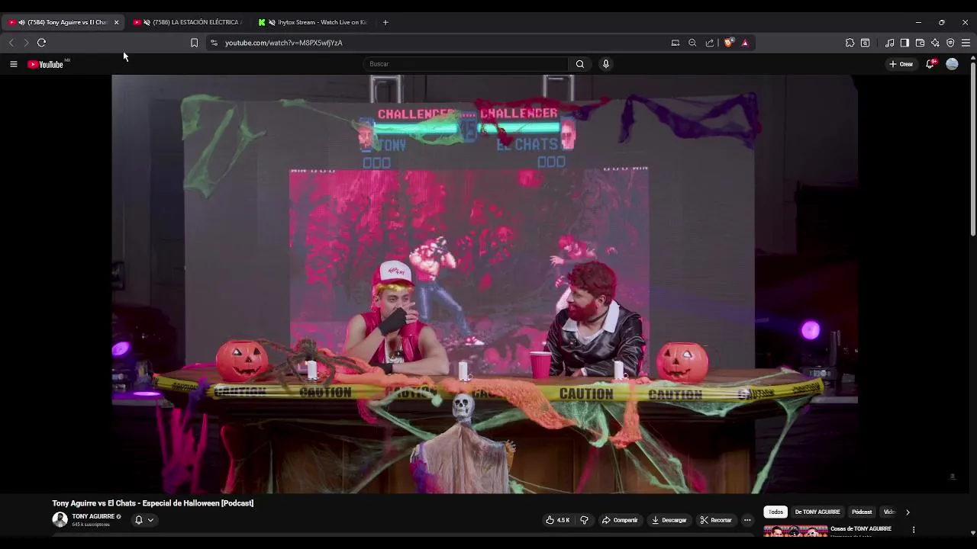Go to the YouTube home logo
This screenshot has width=977, height=549.
click(x=46, y=64)
